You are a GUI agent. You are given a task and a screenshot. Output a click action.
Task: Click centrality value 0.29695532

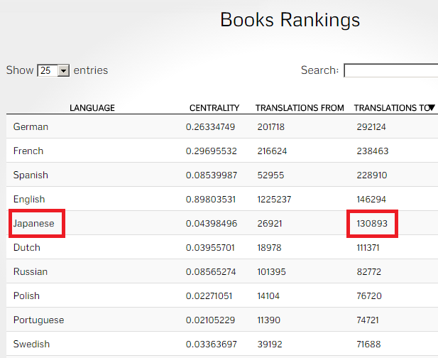(211, 151)
